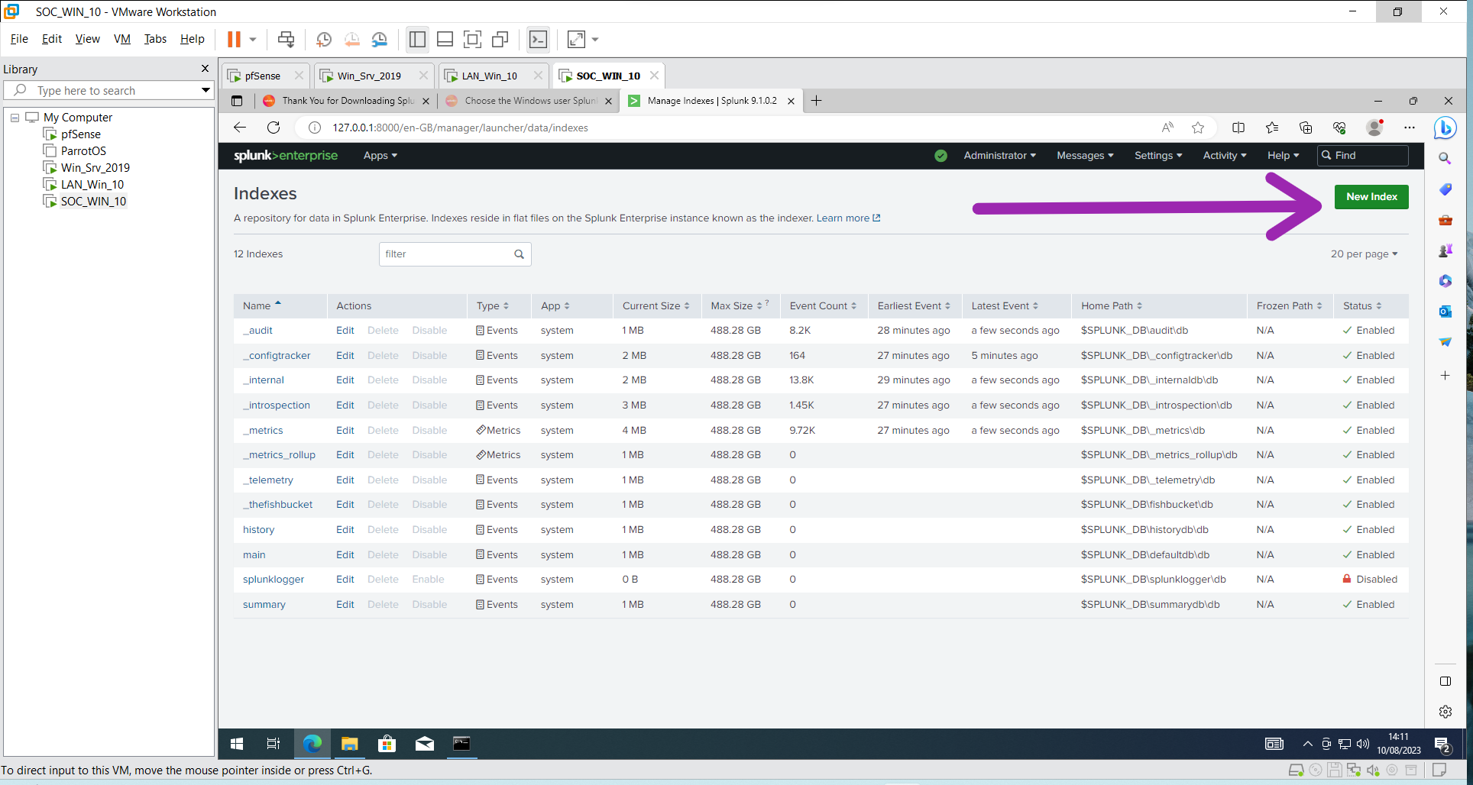Open File Explorer from the taskbar

(x=349, y=744)
